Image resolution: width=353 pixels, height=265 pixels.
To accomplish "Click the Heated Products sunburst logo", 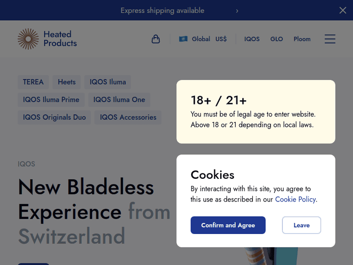I will click(x=28, y=39).
